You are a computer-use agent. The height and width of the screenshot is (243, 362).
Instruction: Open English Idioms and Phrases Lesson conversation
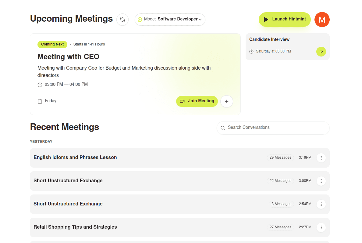[75, 158]
